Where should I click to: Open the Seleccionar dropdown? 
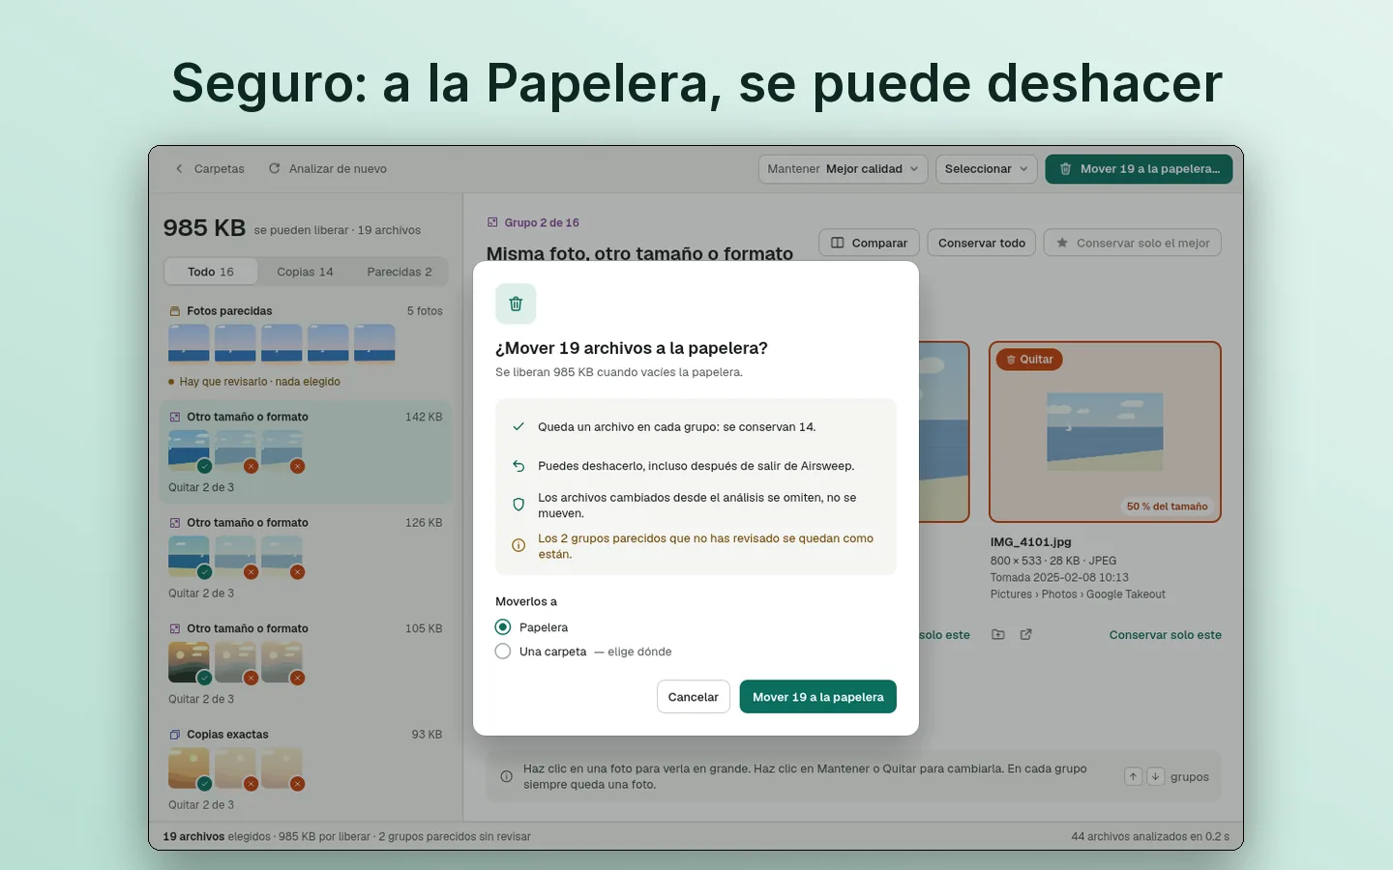click(986, 168)
